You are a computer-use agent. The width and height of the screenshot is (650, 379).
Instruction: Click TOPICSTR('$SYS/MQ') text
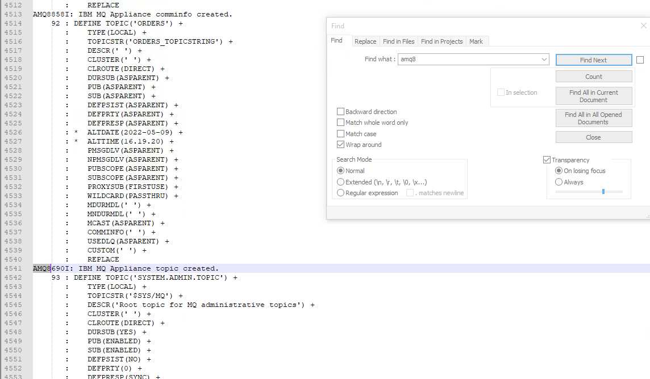[130, 296]
